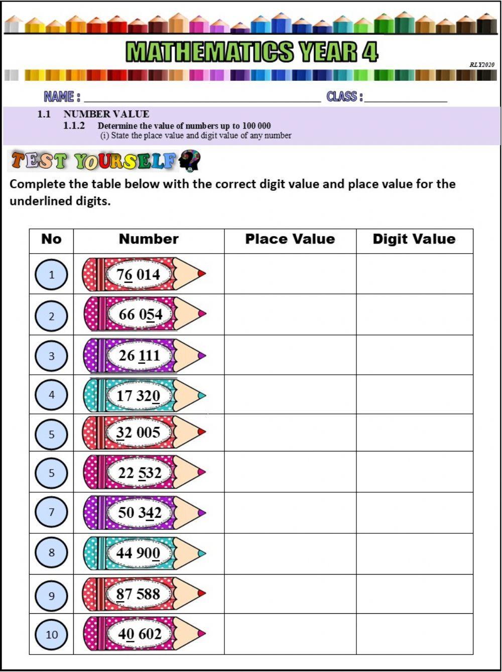
Task: Click the NAME input line
Action: coord(201,97)
